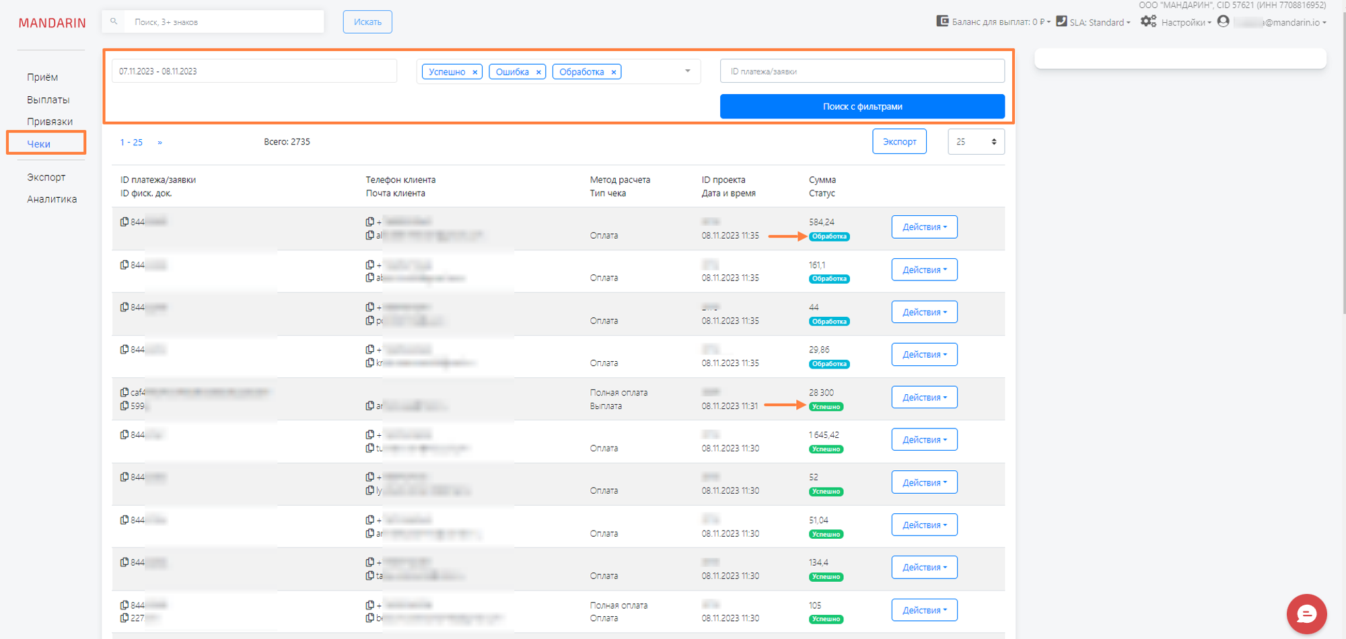Viewport: 1346px width, 639px height.
Task: Click the payout balance wallet icon
Action: 942,22
